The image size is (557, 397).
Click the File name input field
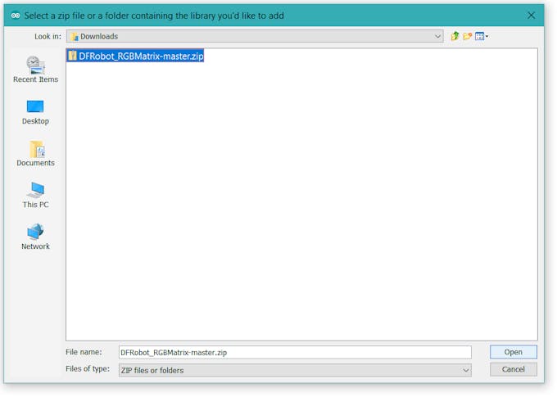click(x=295, y=353)
